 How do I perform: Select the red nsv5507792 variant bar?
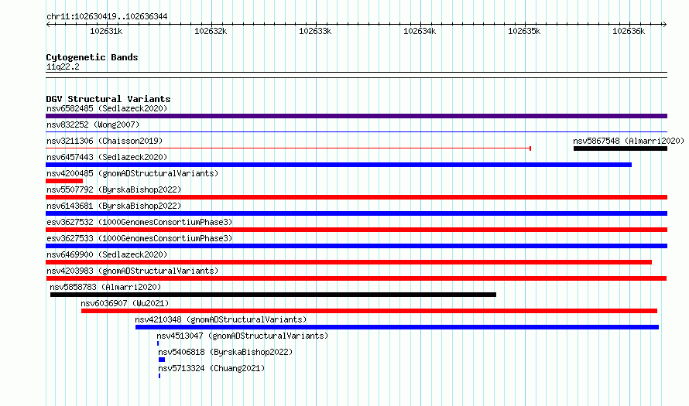click(x=356, y=197)
